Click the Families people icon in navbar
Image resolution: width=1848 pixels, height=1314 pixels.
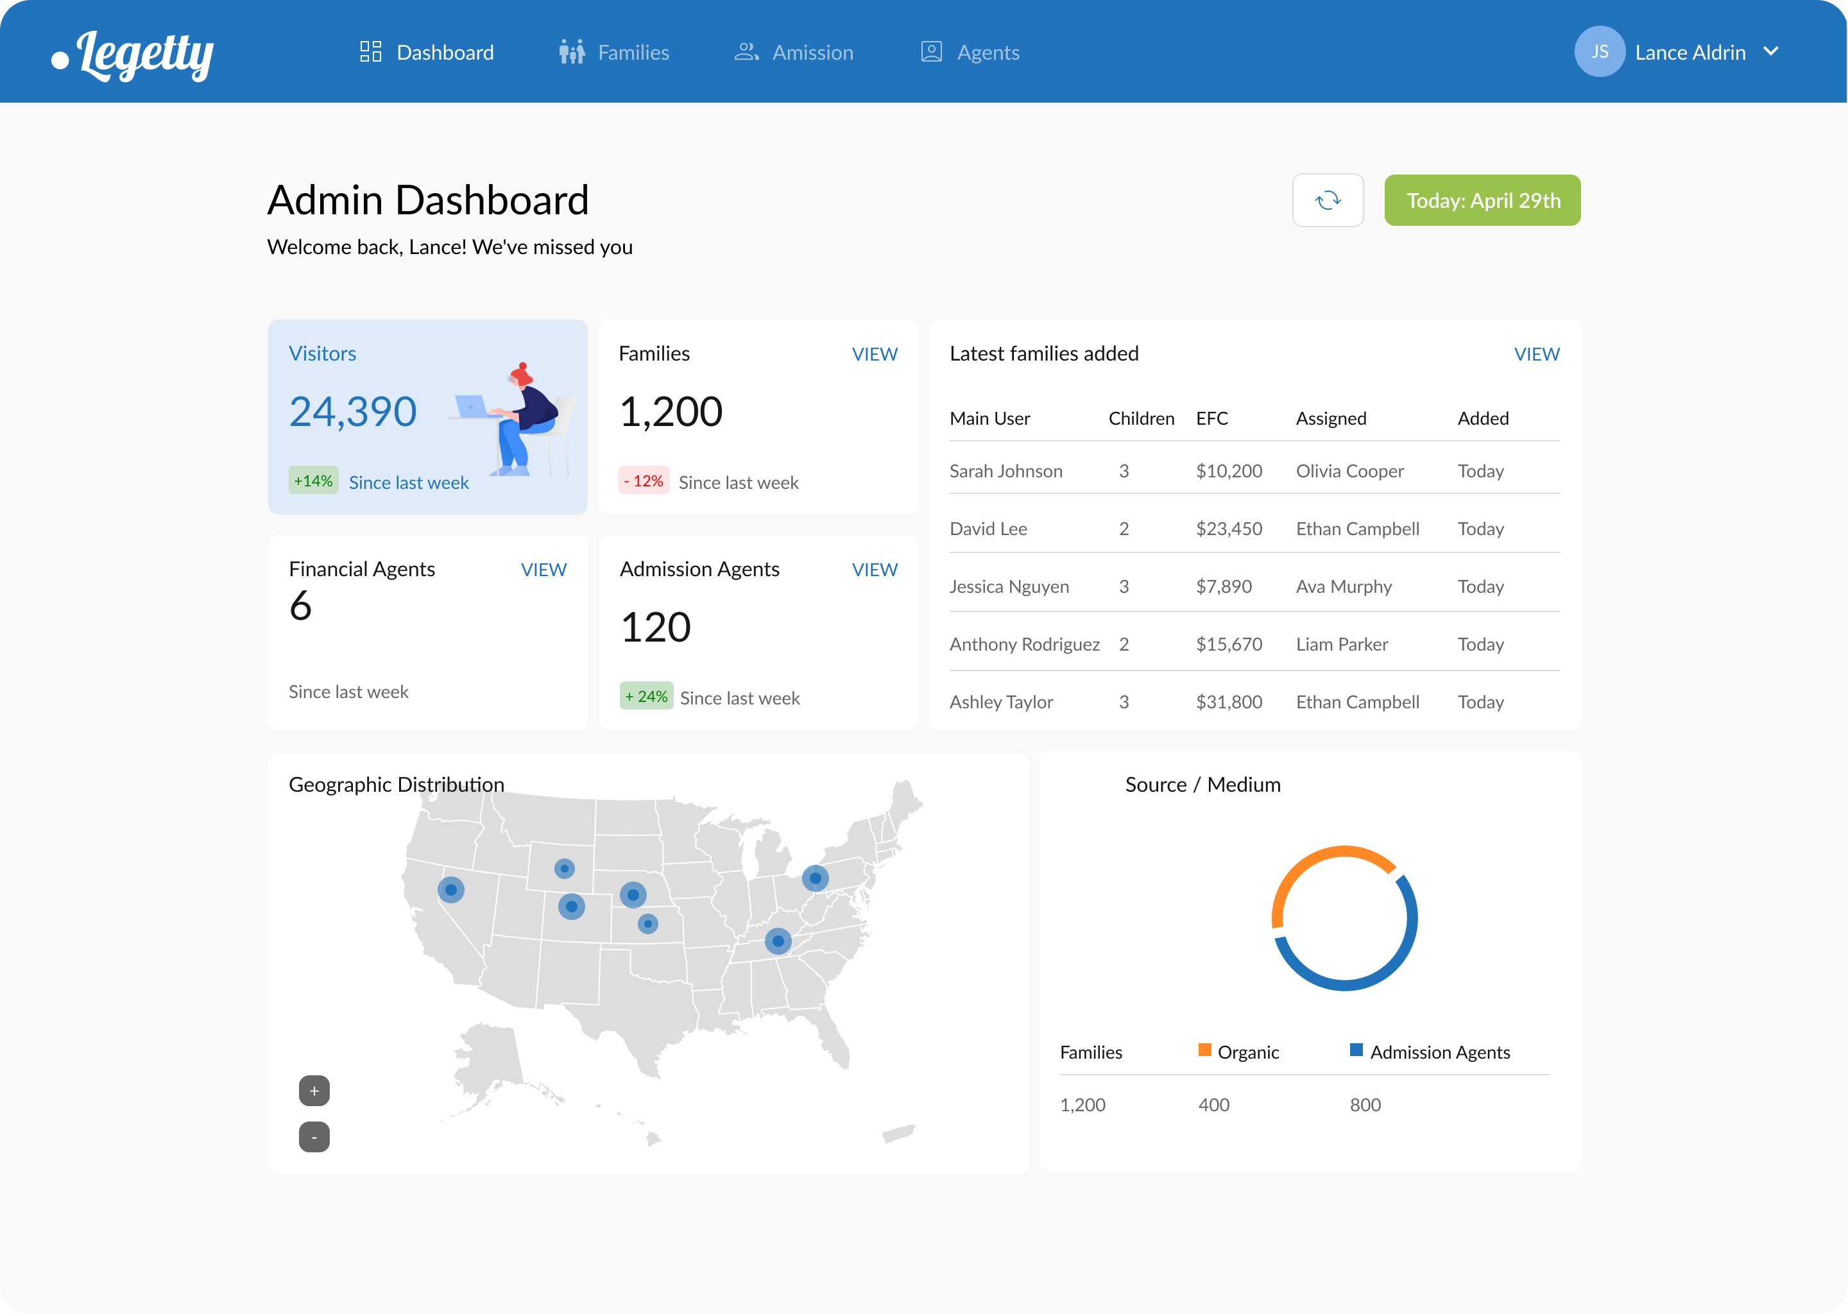pos(571,52)
